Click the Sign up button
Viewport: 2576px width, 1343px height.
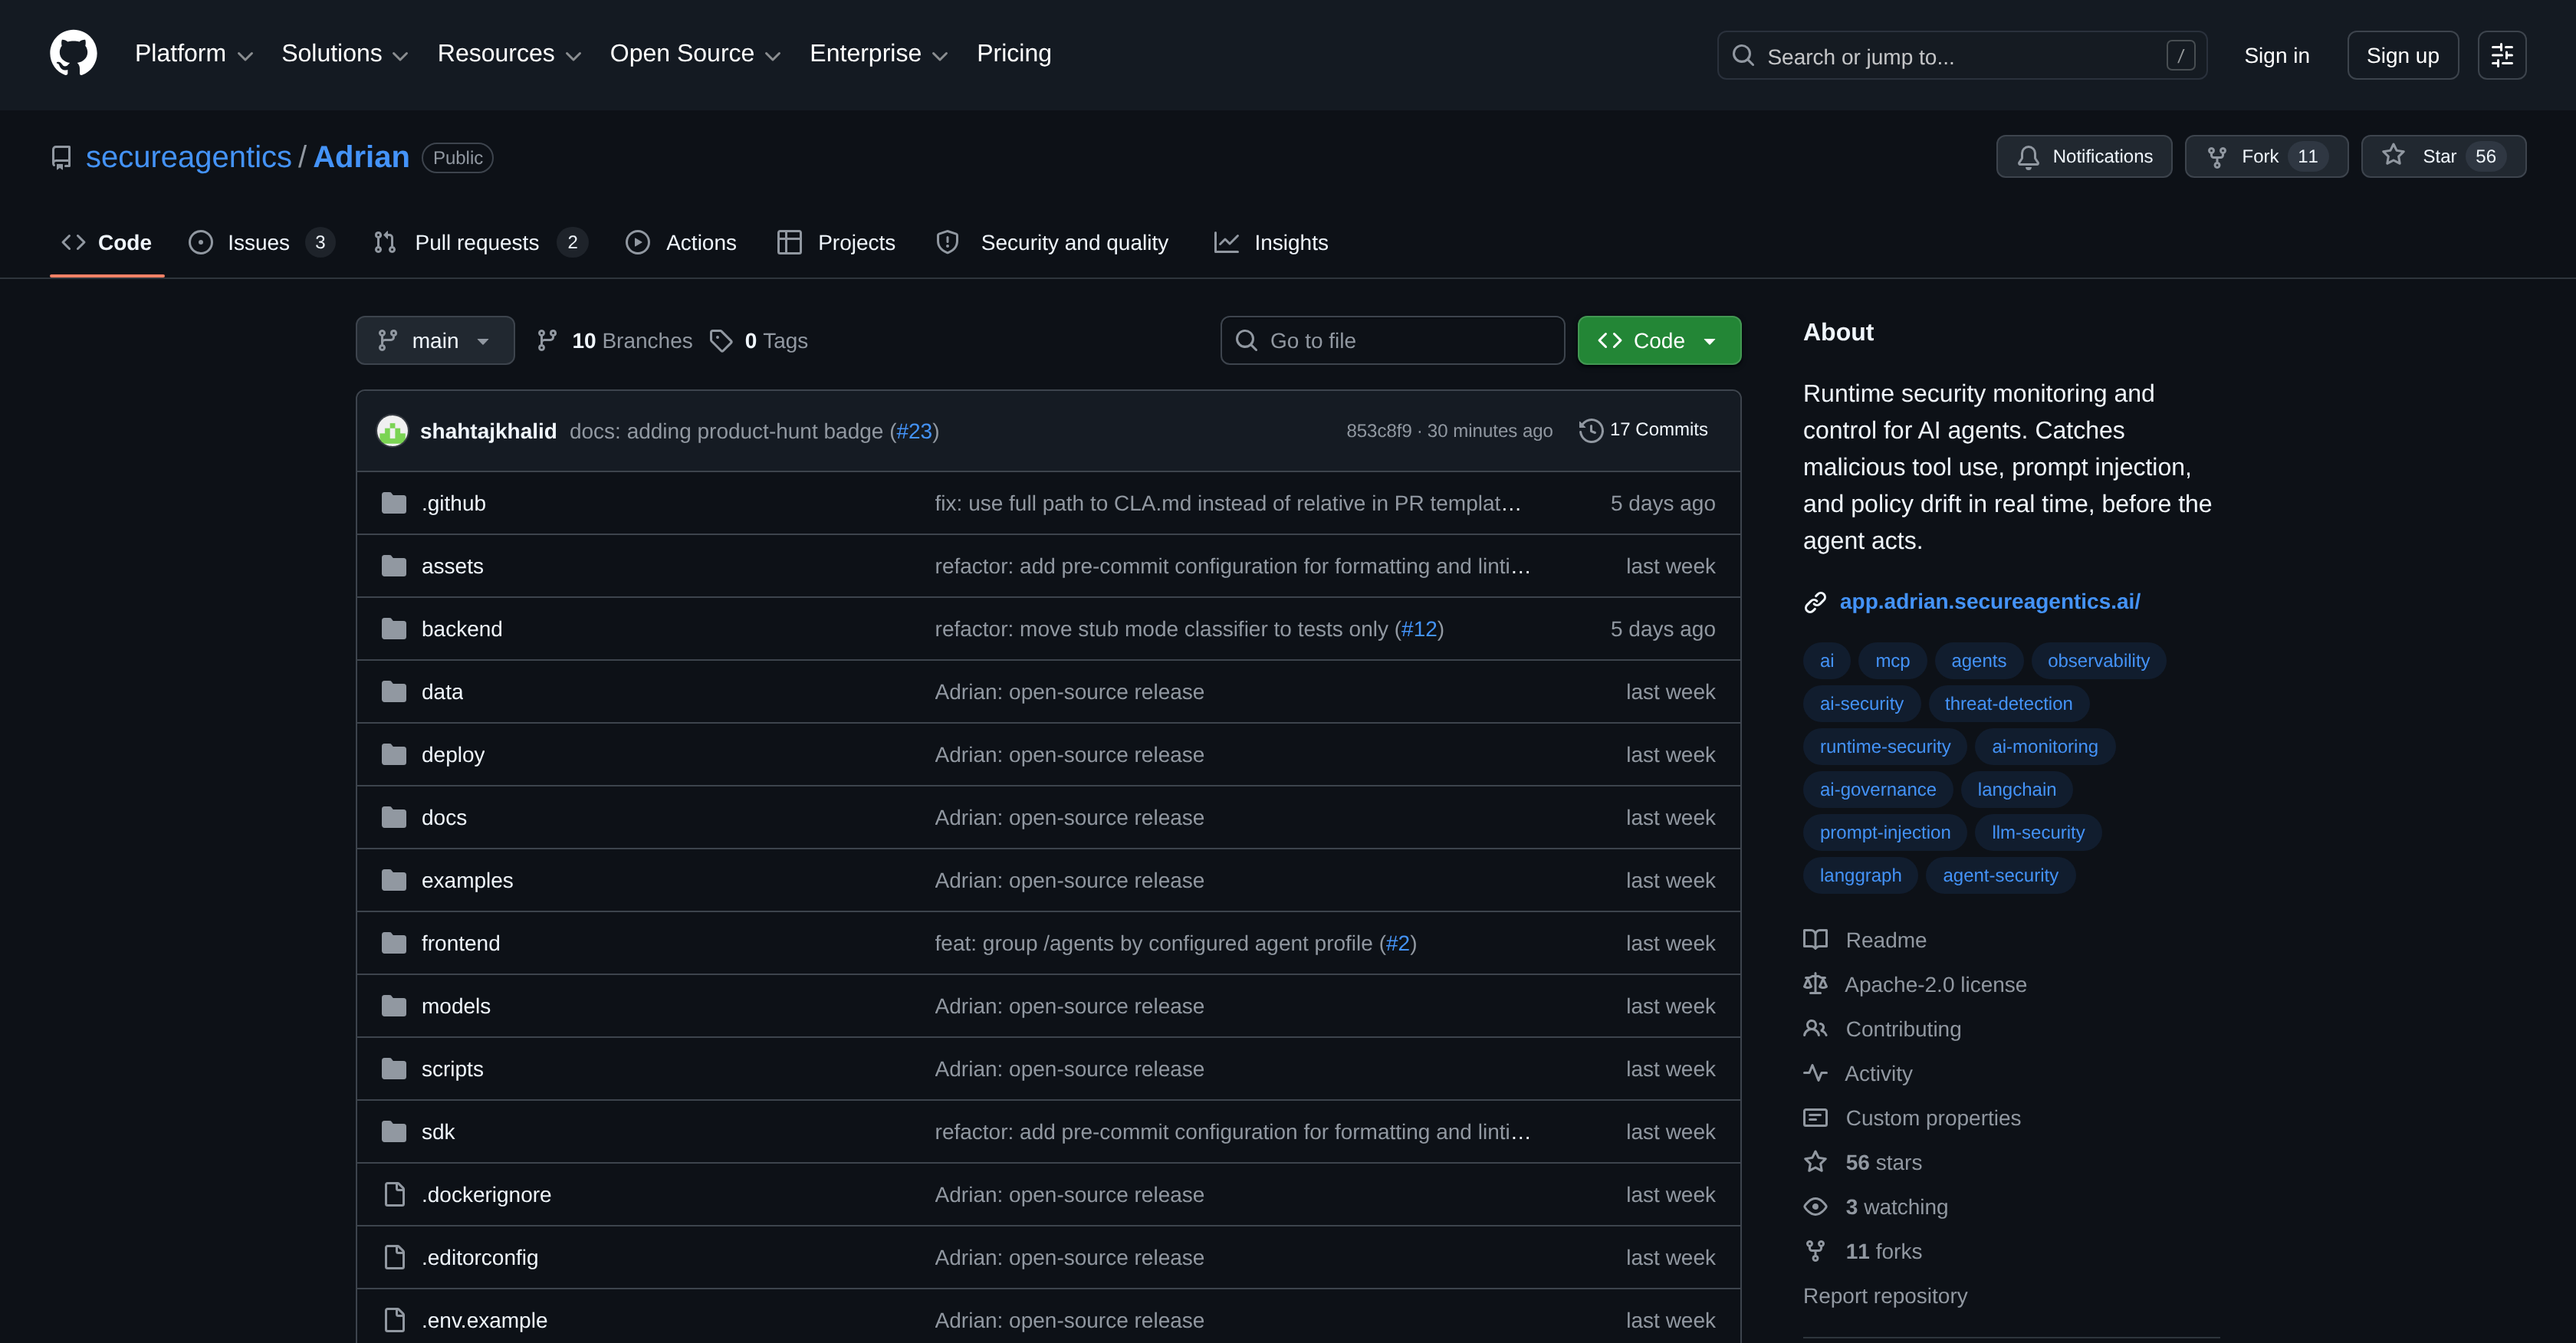click(x=2402, y=55)
